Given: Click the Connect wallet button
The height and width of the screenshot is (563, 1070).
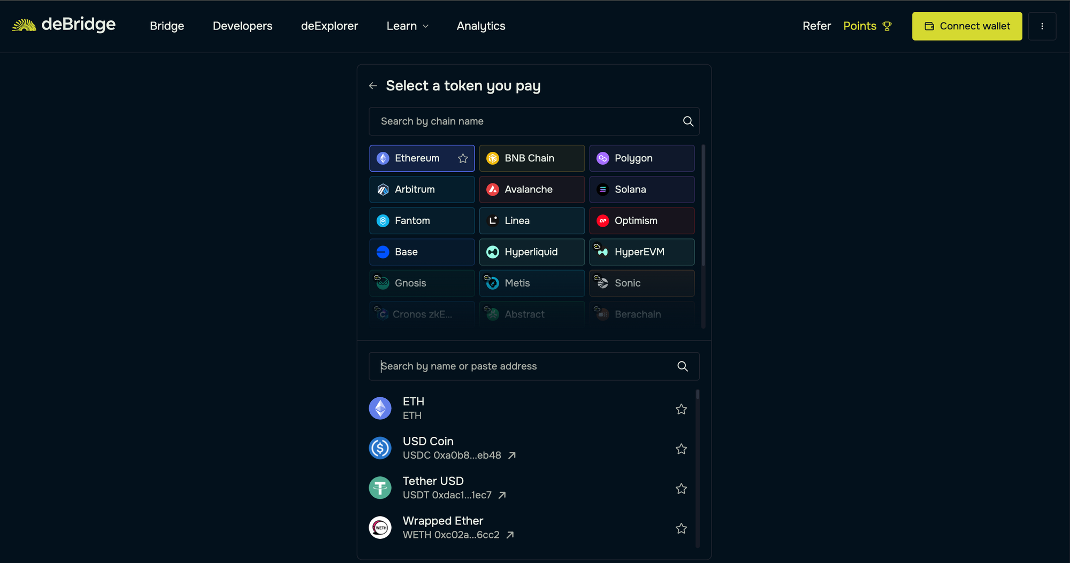Looking at the screenshot, I should 966,26.
